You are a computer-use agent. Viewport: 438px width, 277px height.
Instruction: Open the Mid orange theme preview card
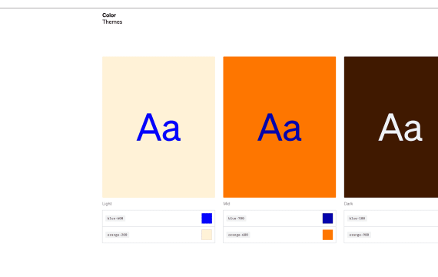[280, 127]
